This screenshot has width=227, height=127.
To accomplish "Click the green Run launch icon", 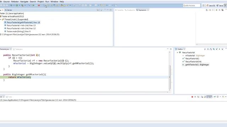I will tap(17, 5).
